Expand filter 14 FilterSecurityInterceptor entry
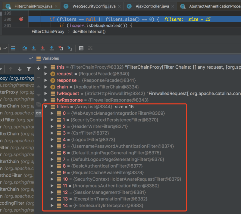Screen dimensions: 241x214 tap(52, 206)
